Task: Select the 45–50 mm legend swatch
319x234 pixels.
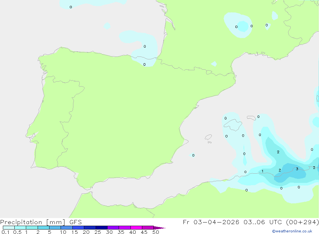Action: click(x=148, y=228)
